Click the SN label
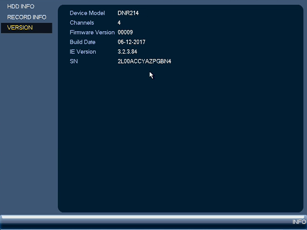 point(74,61)
